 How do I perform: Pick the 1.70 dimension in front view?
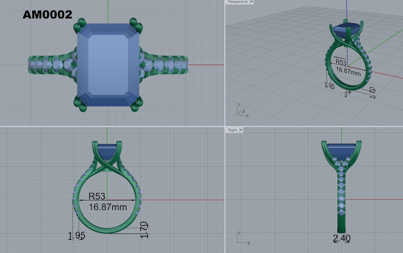click(x=144, y=230)
